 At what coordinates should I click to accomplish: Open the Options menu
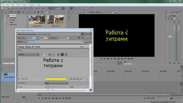(x=32, y=5)
